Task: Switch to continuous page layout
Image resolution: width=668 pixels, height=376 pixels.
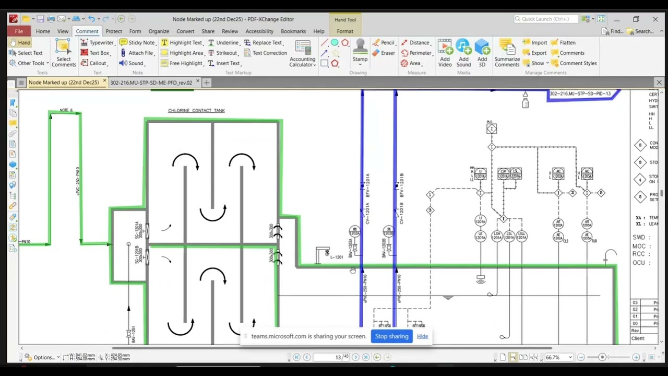Action: pyautogui.click(x=513, y=357)
